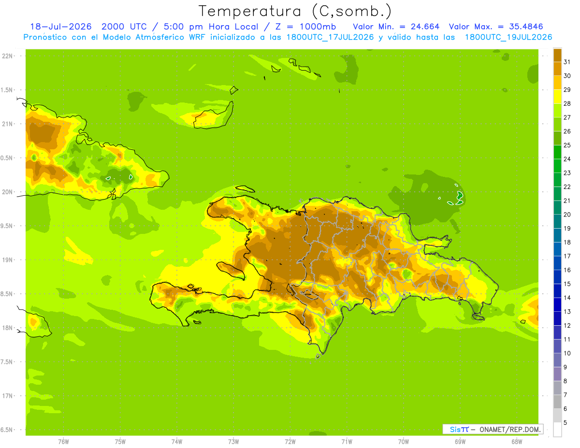Image resolution: width=580 pixels, height=448 pixels.
Task: Click the 'Valor Min. = 24.664' text
Action: click(396, 26)
